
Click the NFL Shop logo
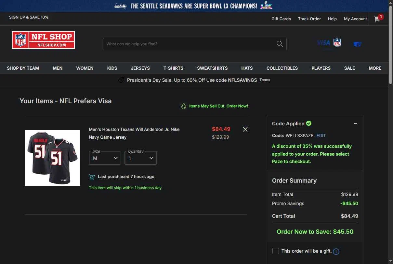[x=43, y=40]
